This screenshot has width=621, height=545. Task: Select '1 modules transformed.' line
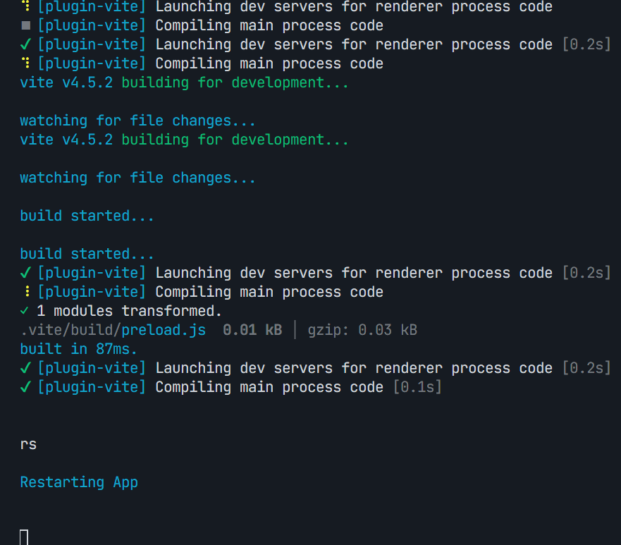coord(121,311)
